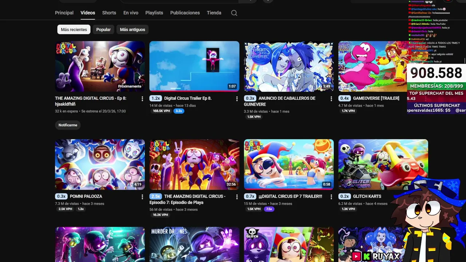Click the 0.3x badge beside POMNI PALOOZA

point(61,196)
